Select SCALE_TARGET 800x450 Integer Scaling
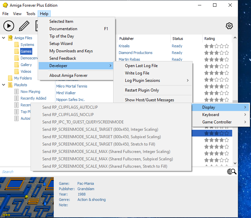 [x=111, y=129]
